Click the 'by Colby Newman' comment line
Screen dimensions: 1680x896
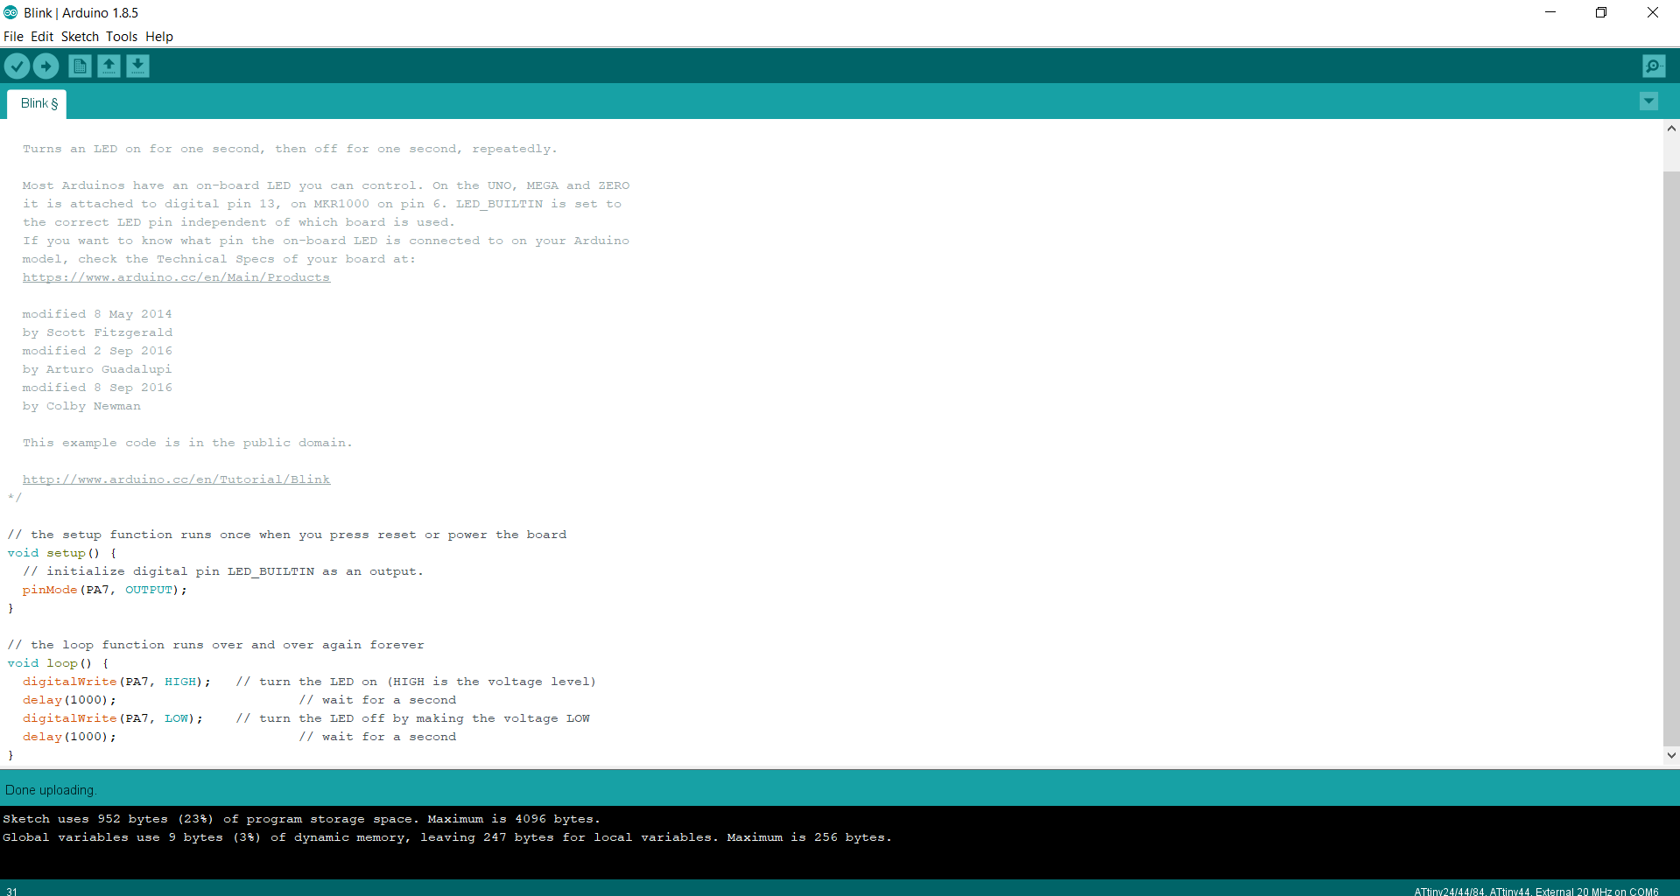[x=81, y=406]
